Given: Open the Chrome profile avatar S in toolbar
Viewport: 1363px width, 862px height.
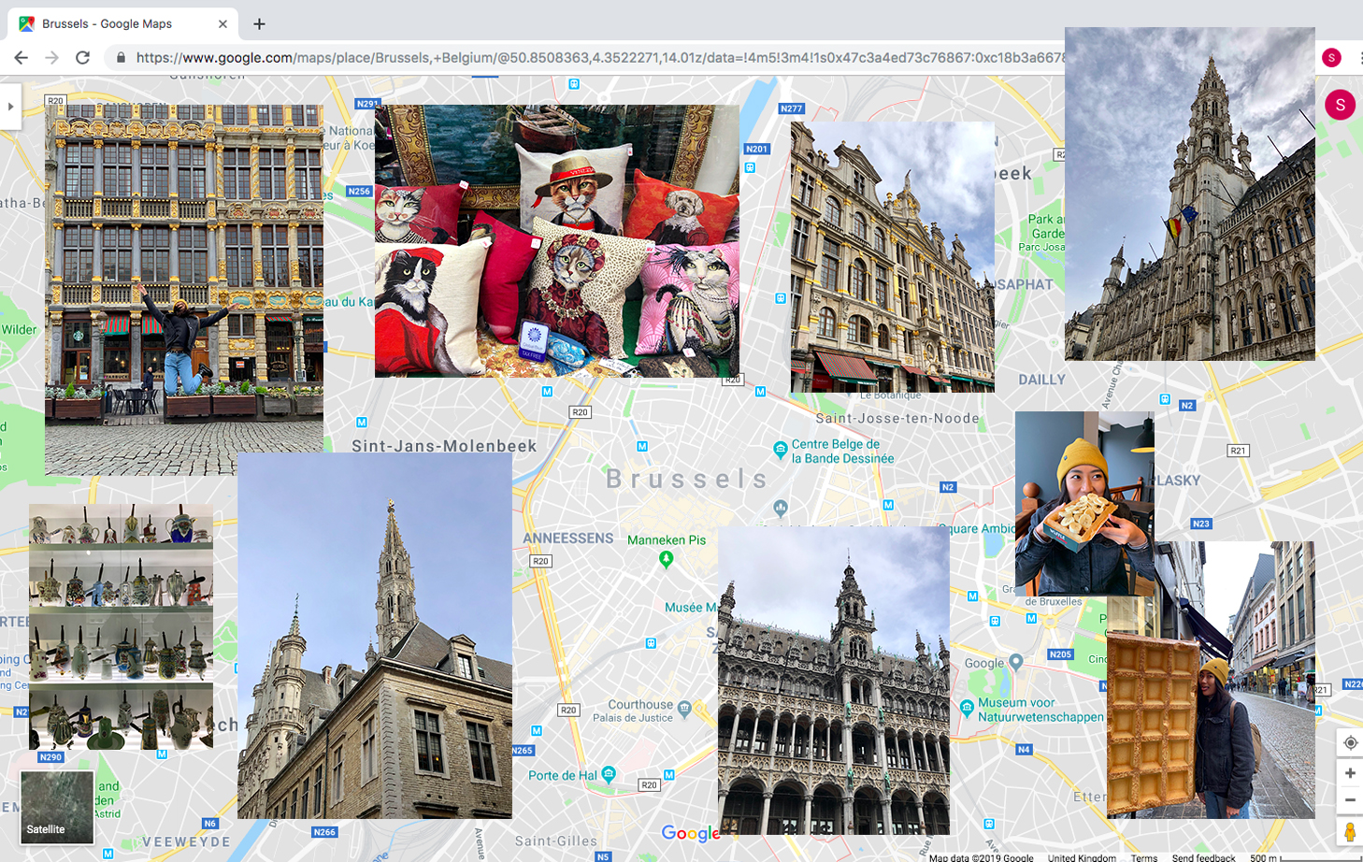Looking at the screenshot, I should tap(1331, 58).
